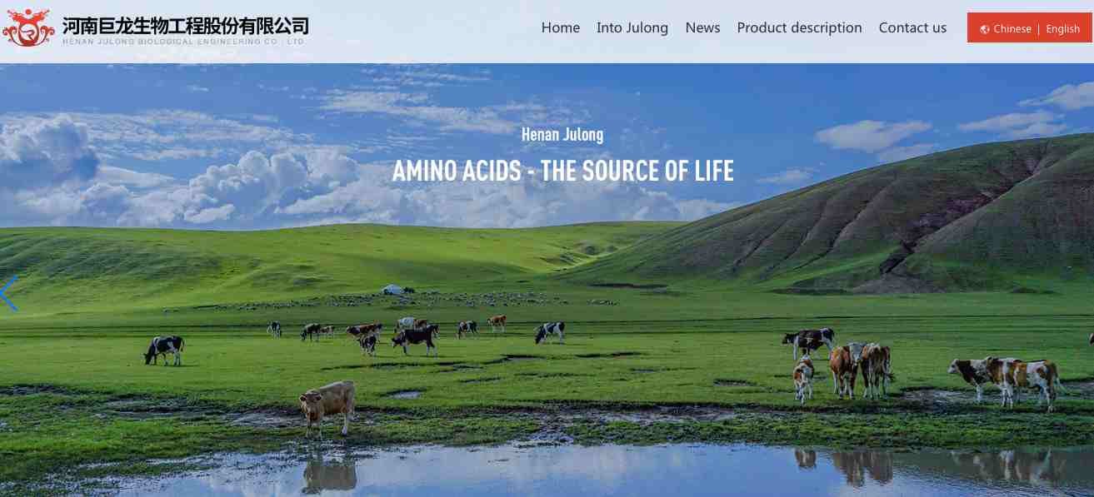Screen dimensions: 1094x497
Task: Click the Henan Julong Biological Engineering subtitle
Action: (x=184, y=42)
